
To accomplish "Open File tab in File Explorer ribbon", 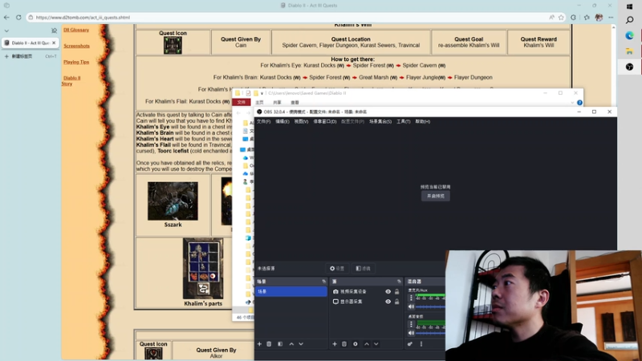I will pyautogui.click(x=242, y=103).
